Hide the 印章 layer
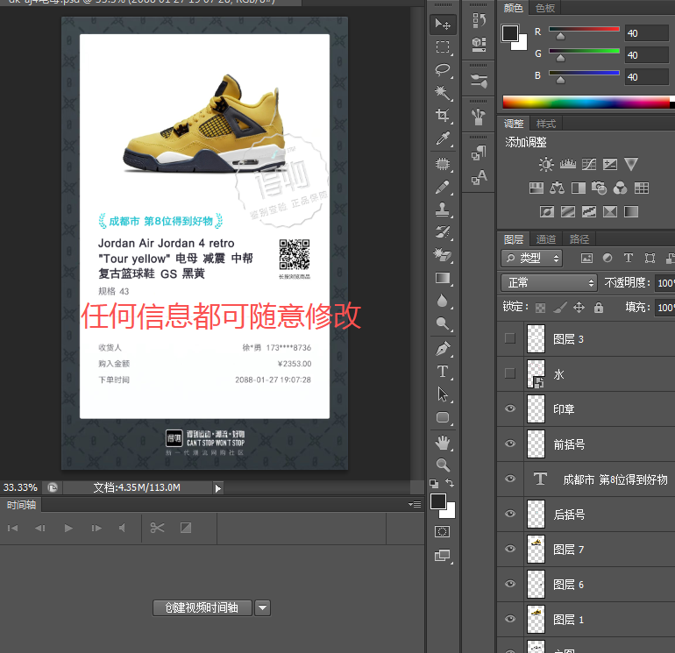Screen dimensions: 675x653 point(510,409)
